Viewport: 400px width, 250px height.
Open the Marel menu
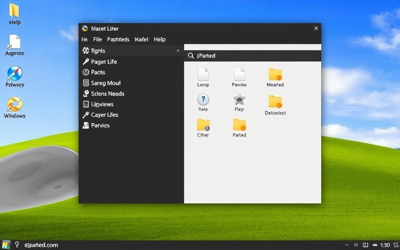click(141, 39)
